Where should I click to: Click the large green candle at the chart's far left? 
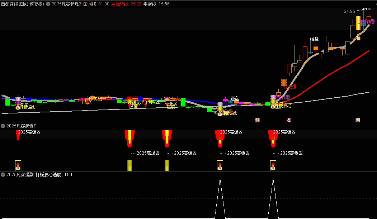[8, 102]
